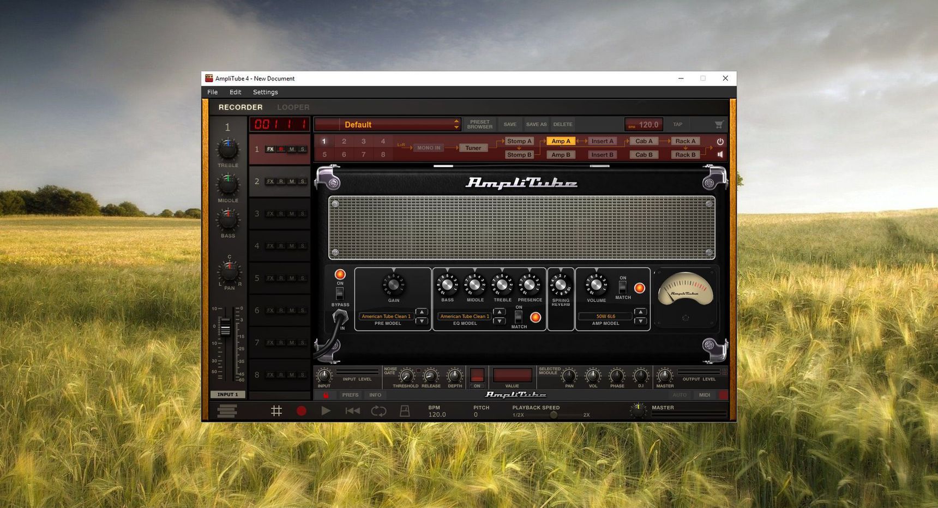Select previous PRE MODEL with up arrow
The image size is (938, 508).
(422, 312)
